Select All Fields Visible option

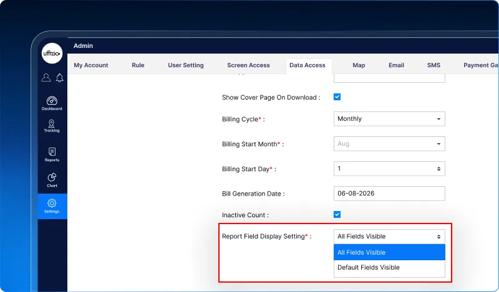[x=389, y=252]
